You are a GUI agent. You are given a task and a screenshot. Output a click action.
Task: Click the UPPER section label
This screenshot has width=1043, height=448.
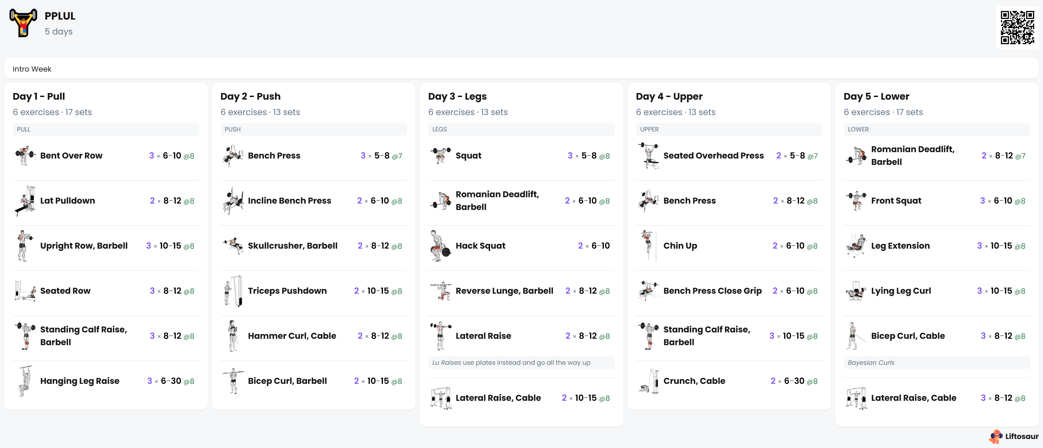pyautogui.click(x=729, y=129)
